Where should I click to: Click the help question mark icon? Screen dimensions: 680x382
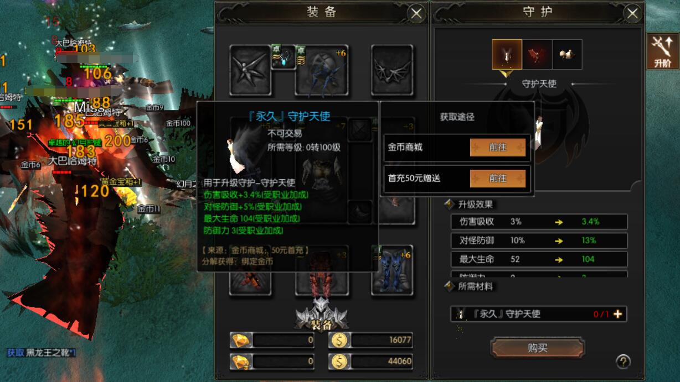click(623, 362)
